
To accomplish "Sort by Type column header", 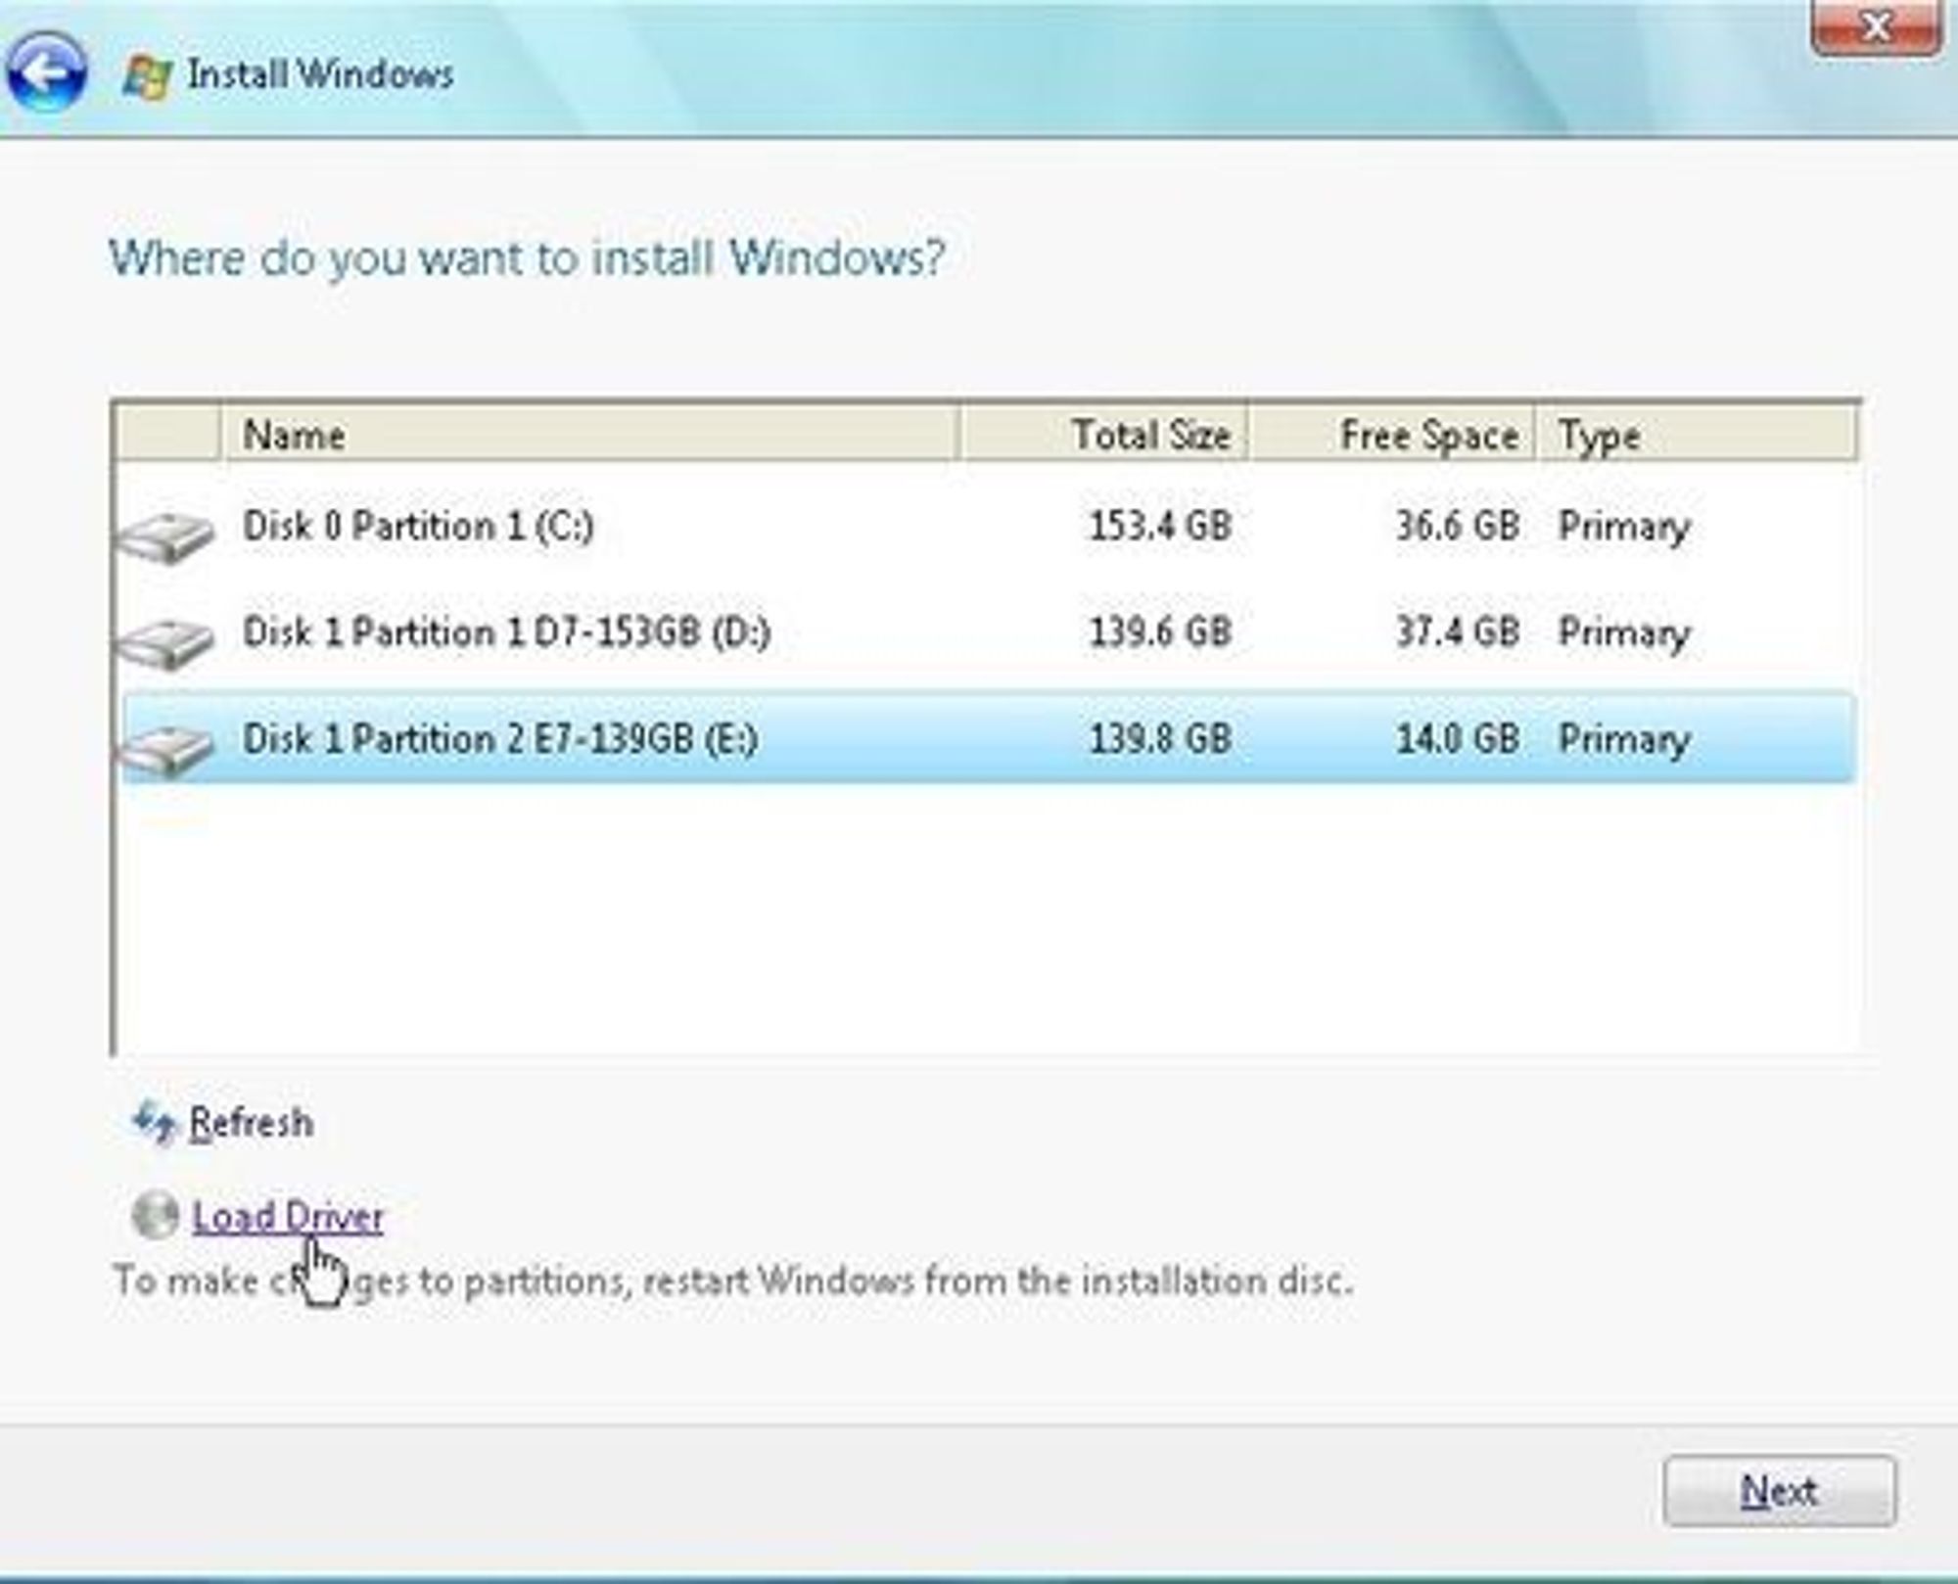I will [x=1696, y=434].
